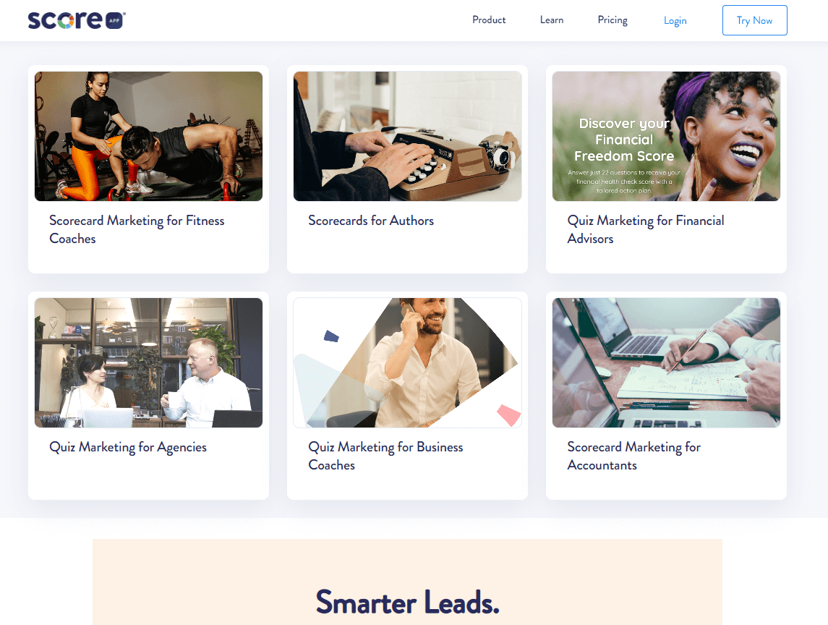
Task: Open the agencies office meeting photo
Action: point(148,362)
